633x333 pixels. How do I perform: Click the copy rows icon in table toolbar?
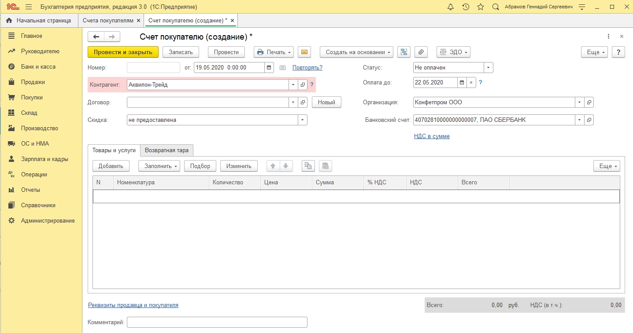pyautogui.click(x=308, y=166)
